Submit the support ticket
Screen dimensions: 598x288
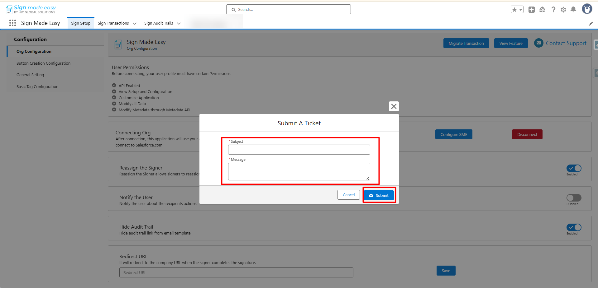[x=379, y=195]
